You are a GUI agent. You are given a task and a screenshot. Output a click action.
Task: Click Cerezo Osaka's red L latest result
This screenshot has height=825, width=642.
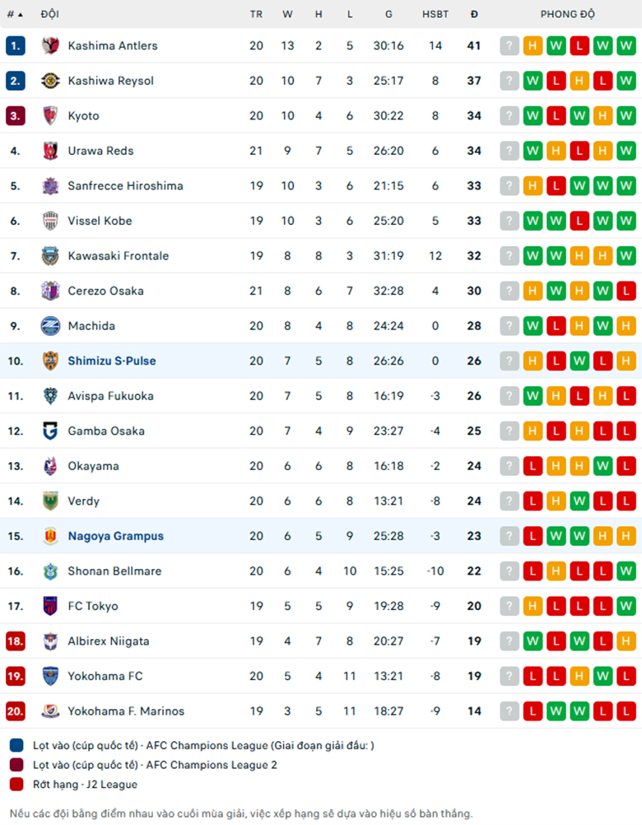(x=626, y=291)
